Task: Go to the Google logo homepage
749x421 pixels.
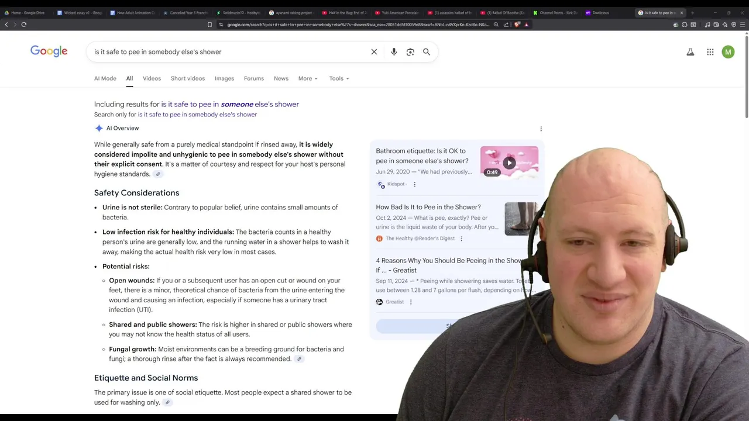Action: point(49,51)
